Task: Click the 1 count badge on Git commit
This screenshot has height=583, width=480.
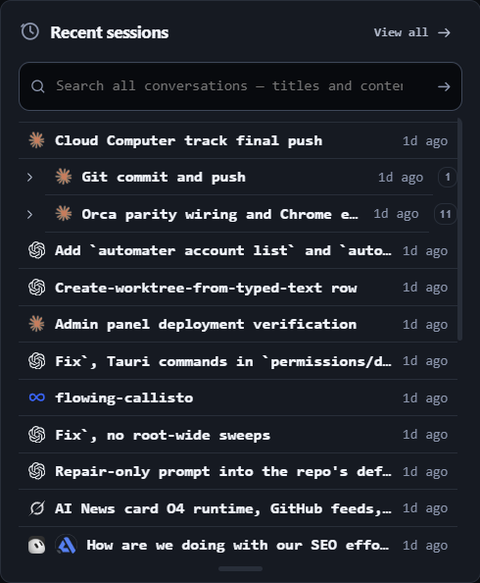Action: pos(448,177)
